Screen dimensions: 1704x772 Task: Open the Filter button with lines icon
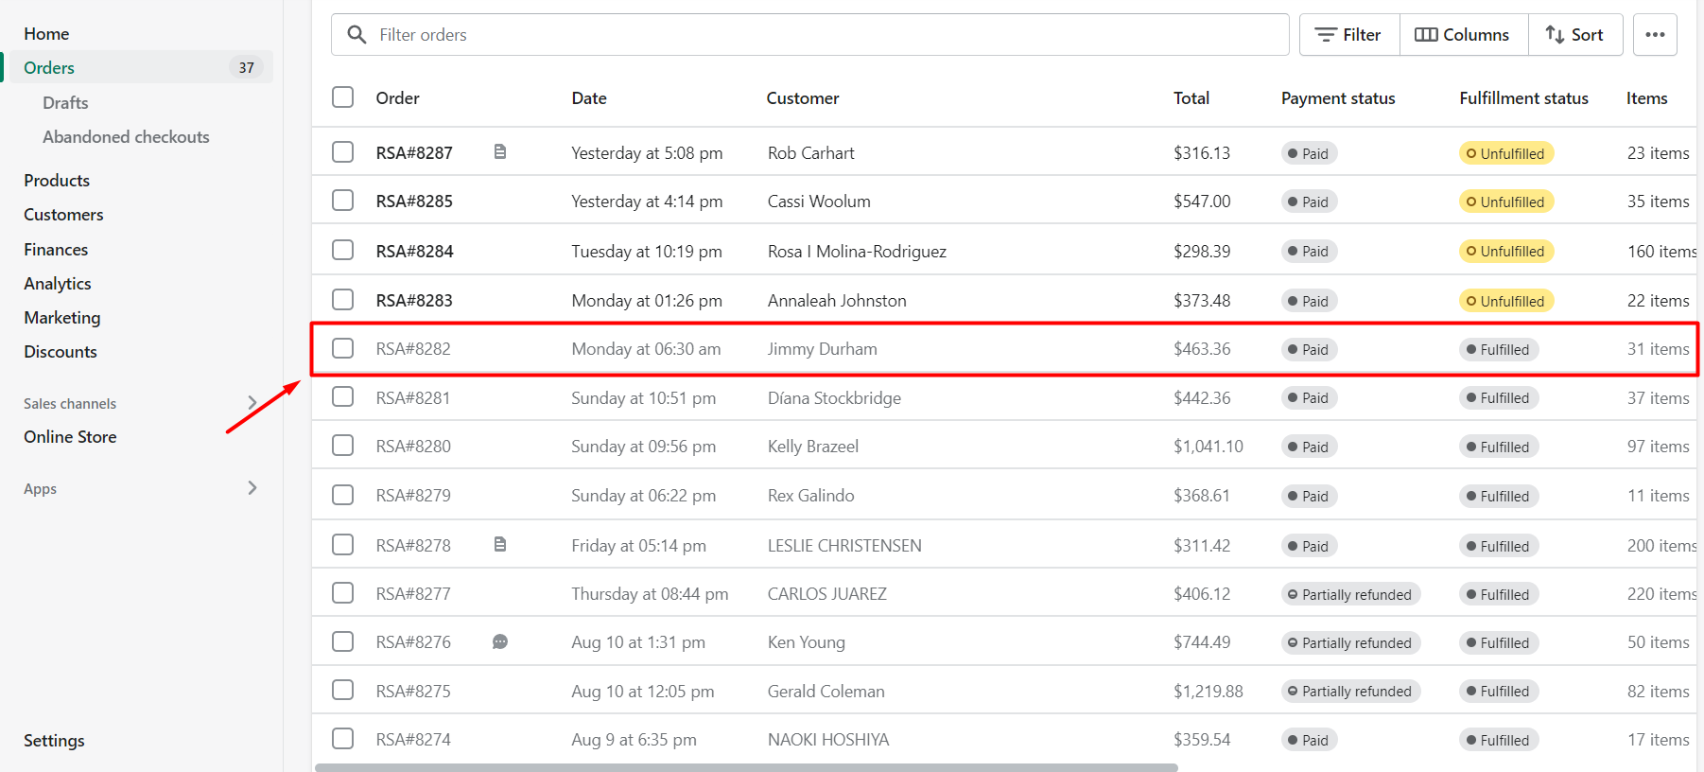coord(1348,35)
